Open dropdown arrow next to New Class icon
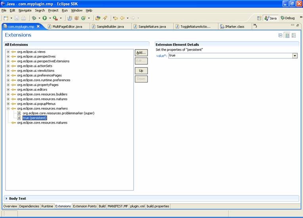Screen dimensions: 303x218 (89, 18)
